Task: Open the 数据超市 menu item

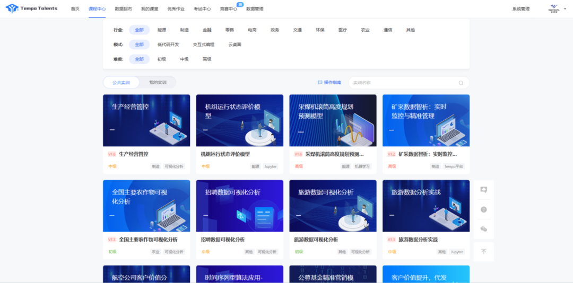Action: 123,9
